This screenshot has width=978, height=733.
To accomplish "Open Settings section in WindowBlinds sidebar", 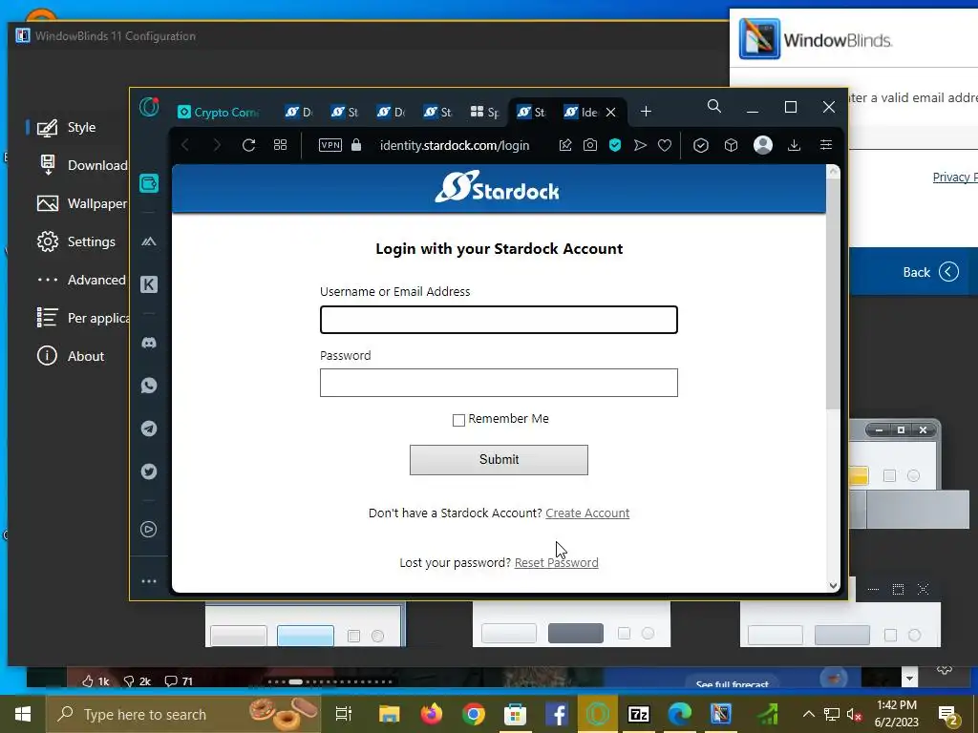I will 76,241.
